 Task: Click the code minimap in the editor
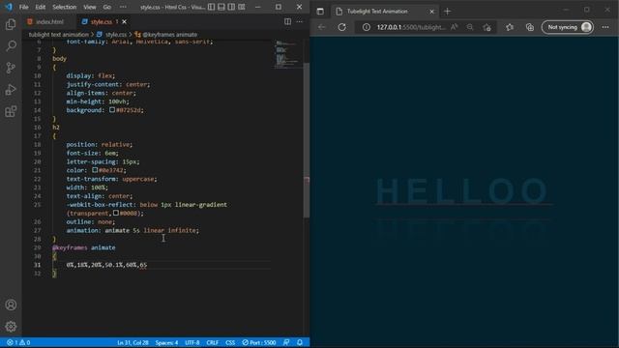pyautogui.click(x=287, y=54)
